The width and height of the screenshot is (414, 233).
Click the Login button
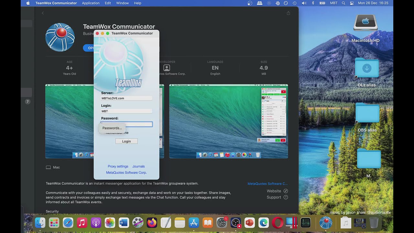(126, 141)
